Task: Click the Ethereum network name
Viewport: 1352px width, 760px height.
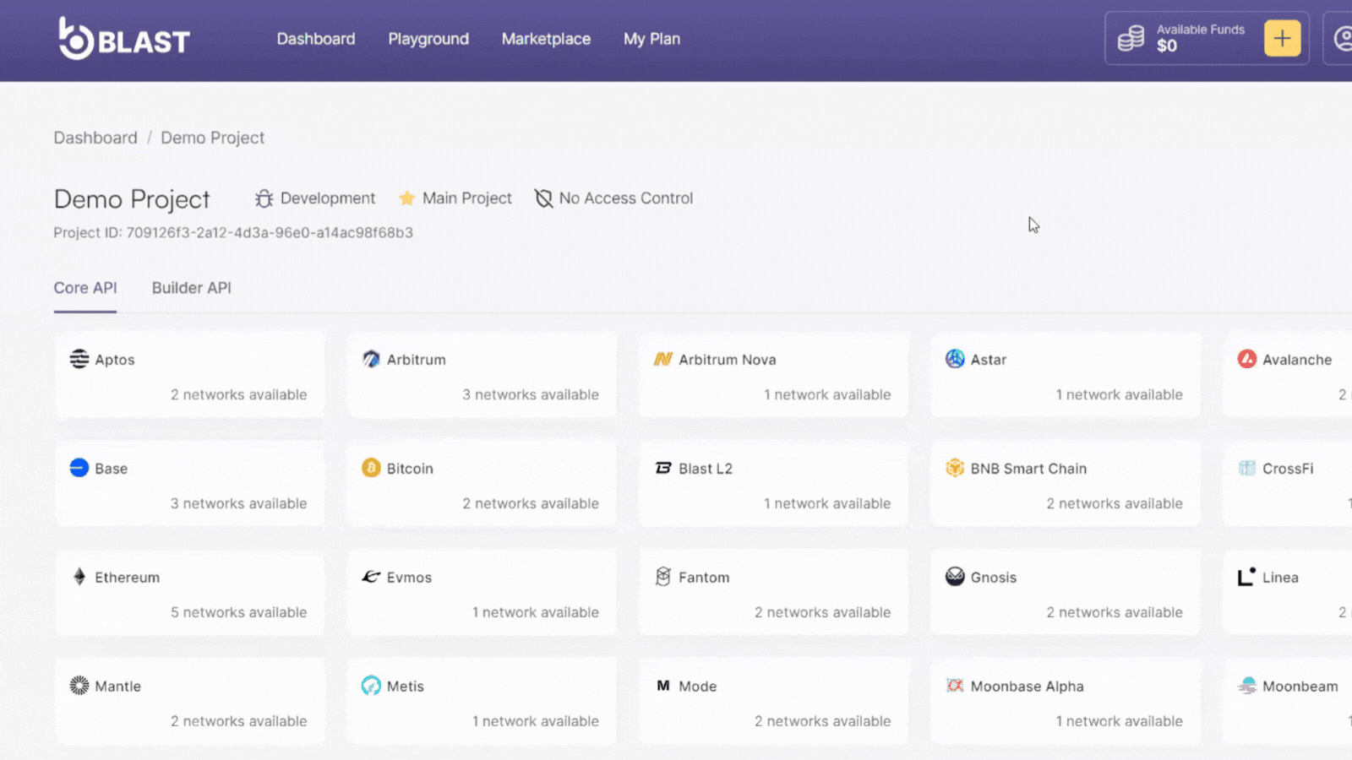Action: tap(128, 578)
